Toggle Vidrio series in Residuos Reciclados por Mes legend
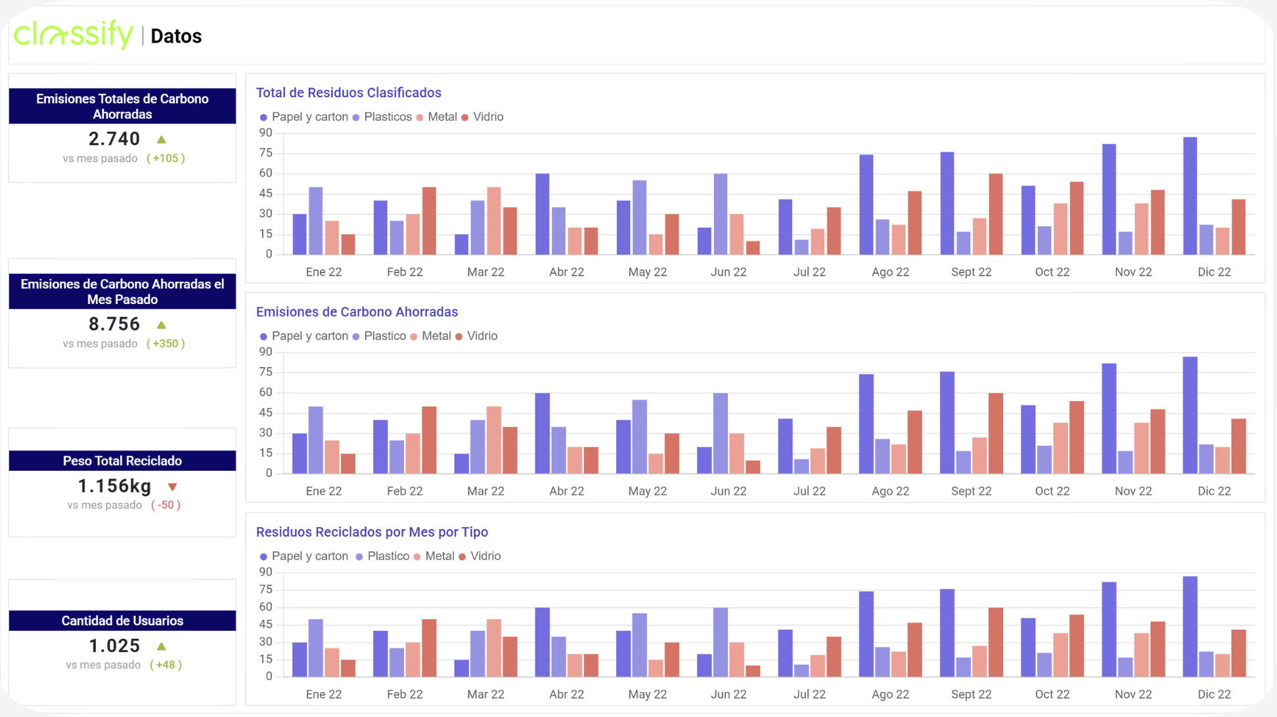The width and height of the screenshot is (1277, 717). click(480, 556)
